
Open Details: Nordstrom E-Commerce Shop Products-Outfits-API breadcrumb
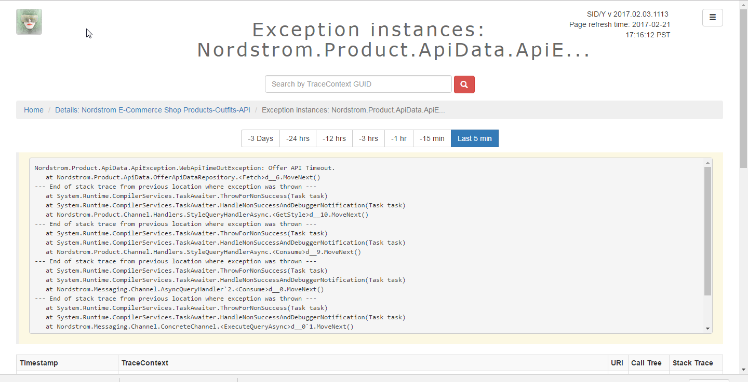(153, 110)
